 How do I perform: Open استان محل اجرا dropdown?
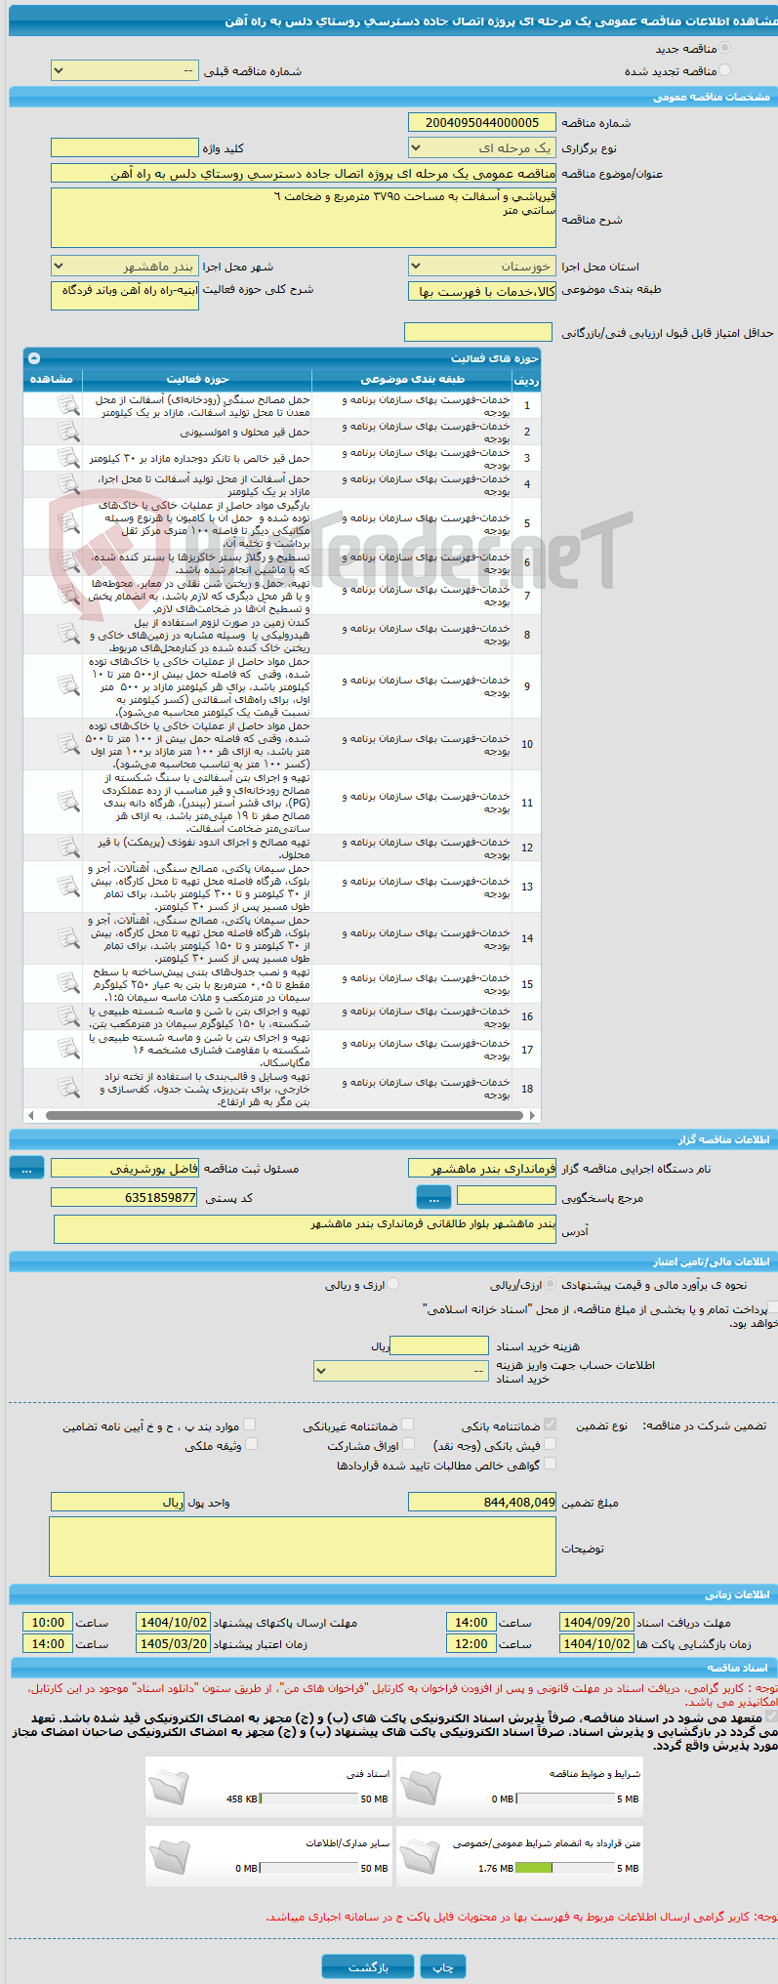(482, 266)
